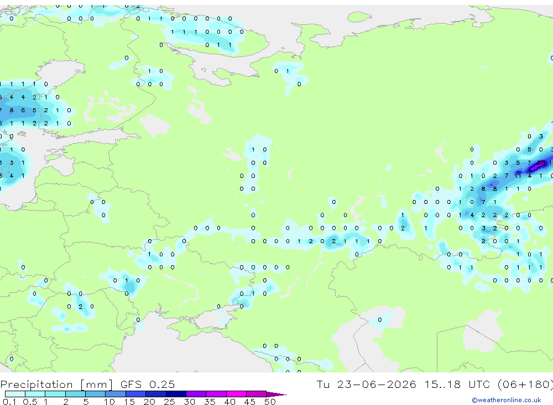553x405 pixels.
Task: Click the 'GFS 0.25' model label
Action: pos(148,384)
